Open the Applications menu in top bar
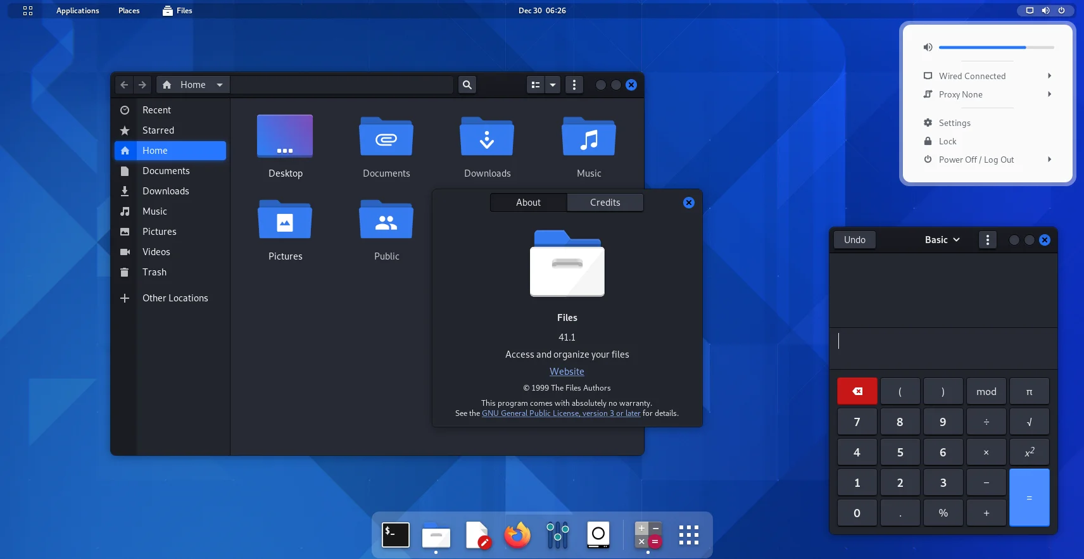Image resolution: width=1084 pixels, height=559 pixels. 77,10
